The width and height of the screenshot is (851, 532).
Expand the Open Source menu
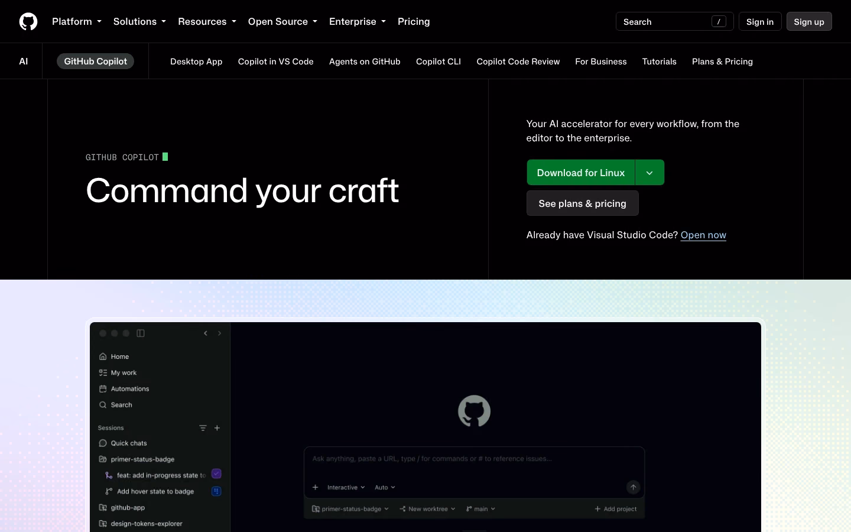click(282, 21)
